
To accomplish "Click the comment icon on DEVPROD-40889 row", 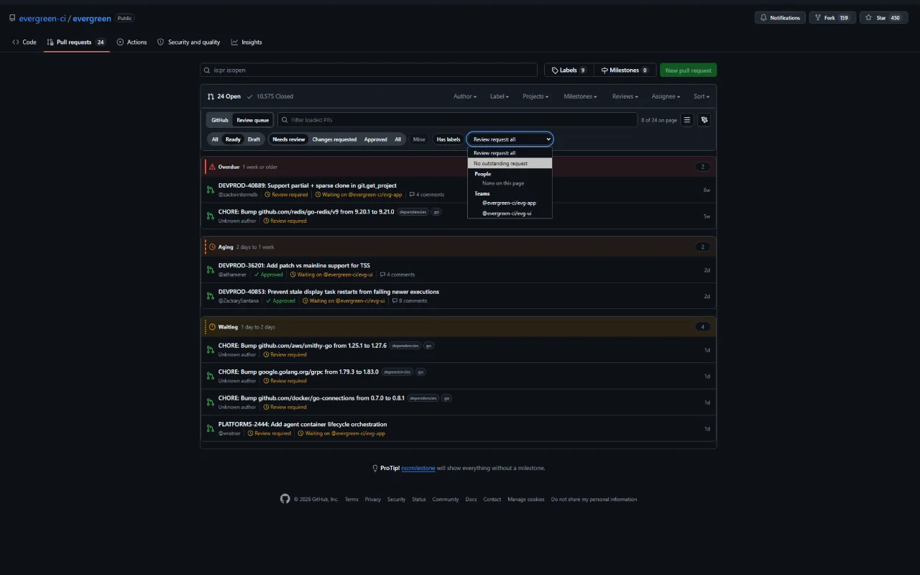I will 412,195.
